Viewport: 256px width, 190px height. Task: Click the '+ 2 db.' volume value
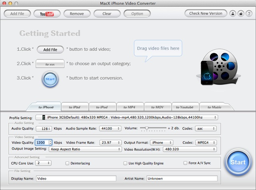pos(174,128)
